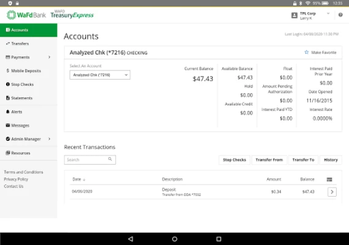349x245 pixels.
Task: Click the help question mark icon
Action: [x=340, y=15]
